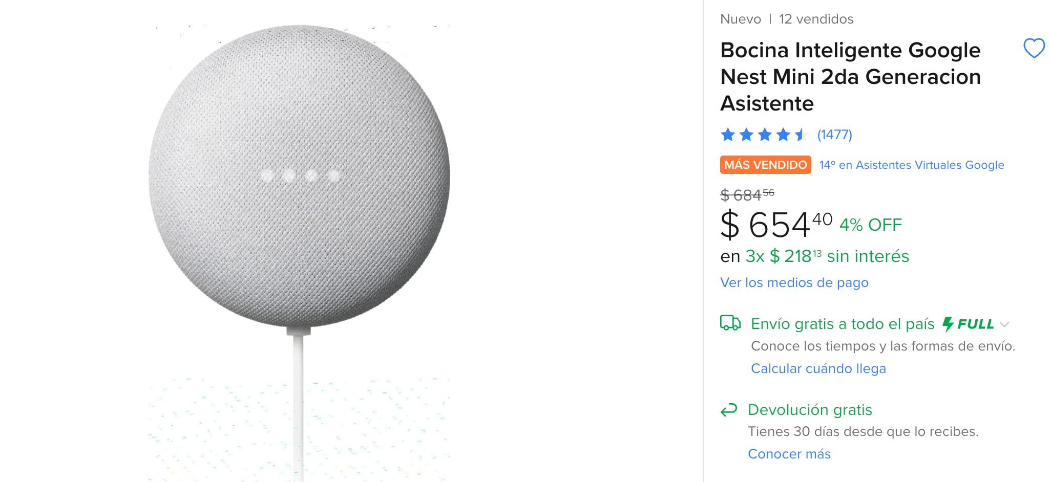Image resolution: width=1050 pixels, height=482 pixels.
Task: Open the 1477 reviews count link
Action: coord(834,135)
